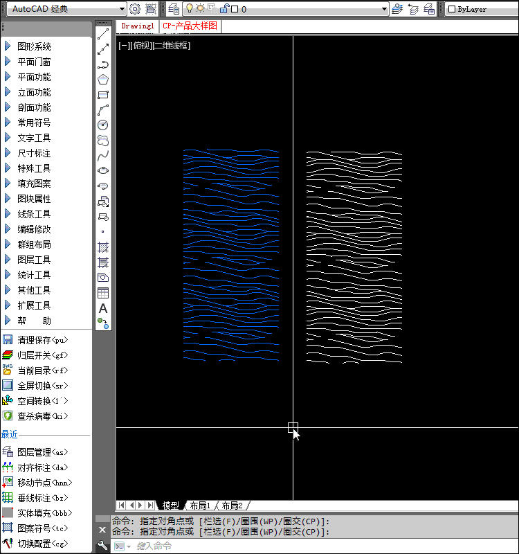Select the Region tool
519x554 pixels.
point(103,278)
